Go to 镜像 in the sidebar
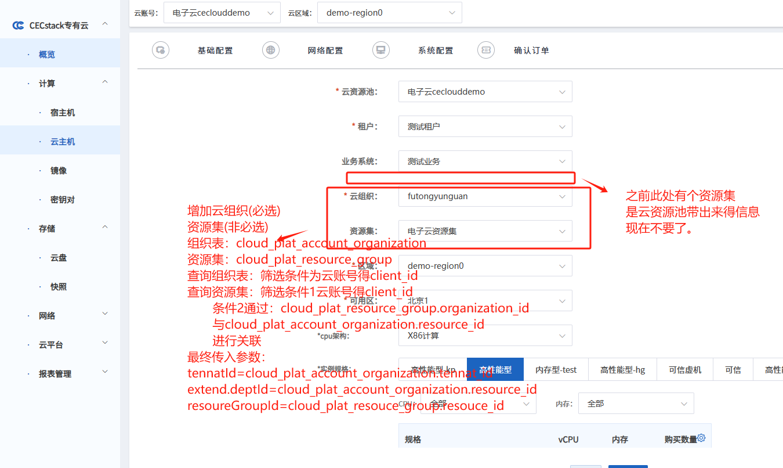This screenshot has height=468, width=783. (59, 171)
